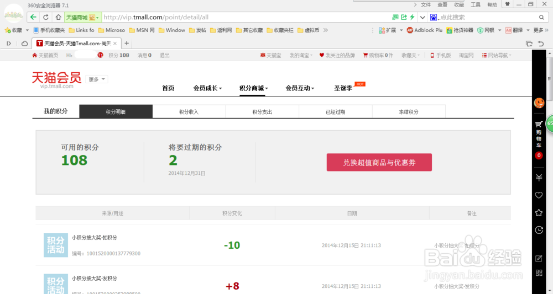553x294 pixels.
Task: Expand the 更多 dropdown beside logo
Action: tap(97, 79)
